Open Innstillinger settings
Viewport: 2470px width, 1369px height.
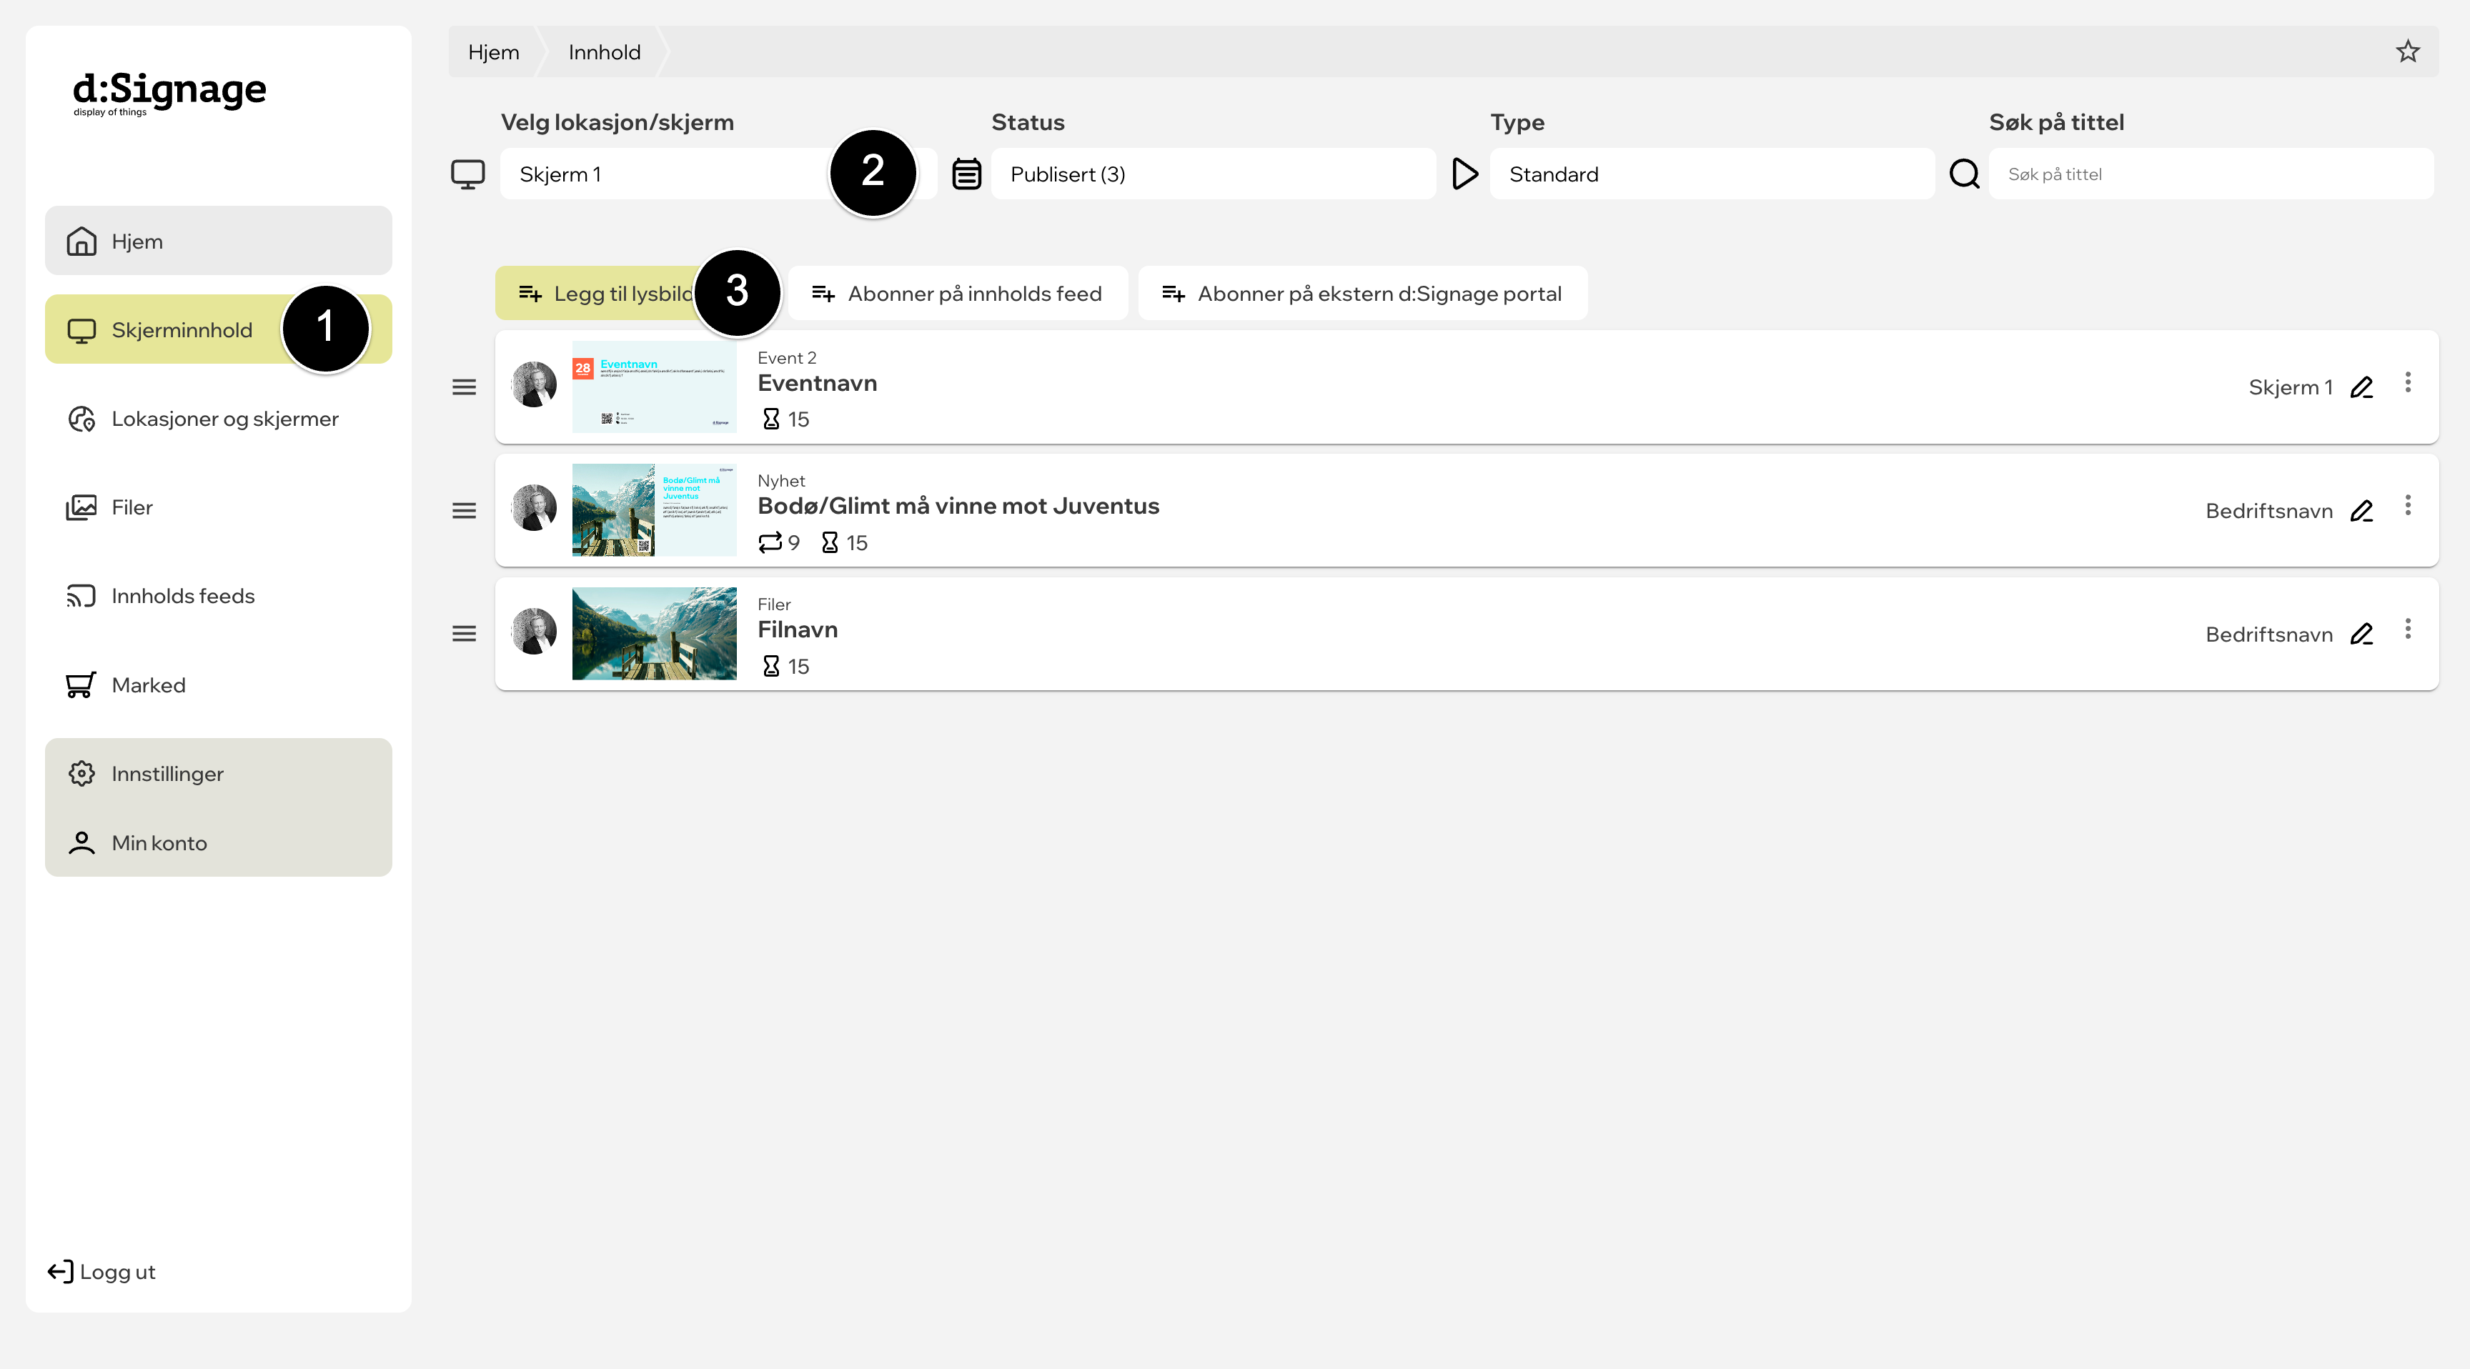(219, 774)
